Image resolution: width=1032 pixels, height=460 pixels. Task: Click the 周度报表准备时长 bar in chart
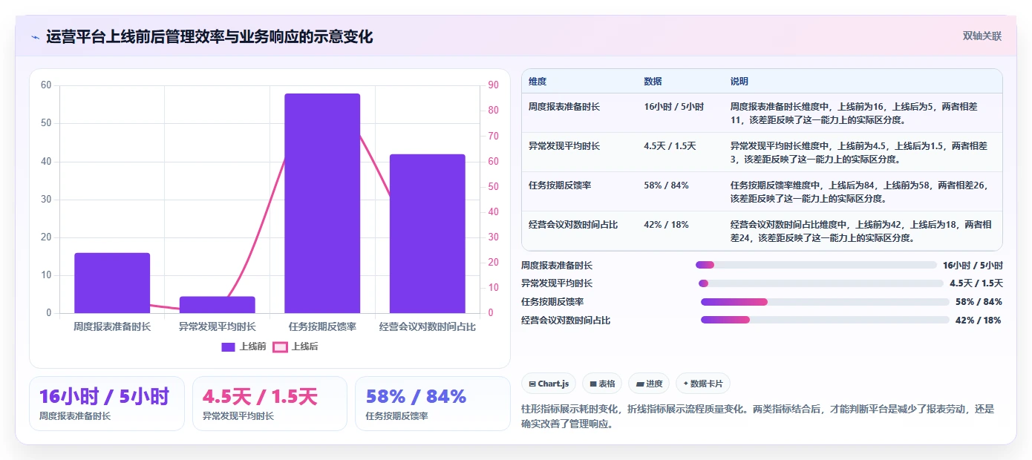click(x=112, y=283)
